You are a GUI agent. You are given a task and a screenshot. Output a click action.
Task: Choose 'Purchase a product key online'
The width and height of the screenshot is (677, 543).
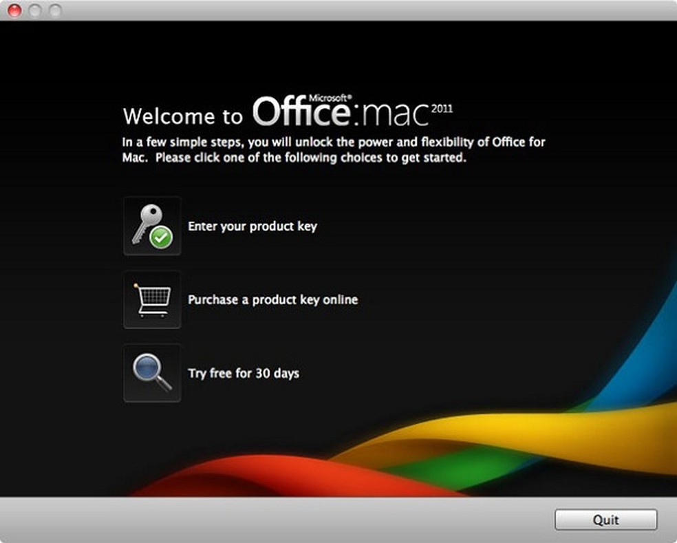click(x=273, y=300)
